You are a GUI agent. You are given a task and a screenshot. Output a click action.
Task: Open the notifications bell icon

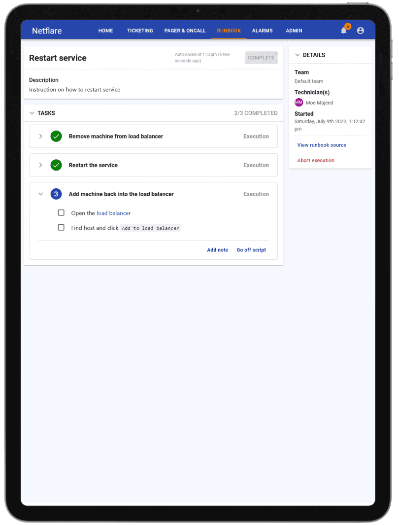click(343, 31)
